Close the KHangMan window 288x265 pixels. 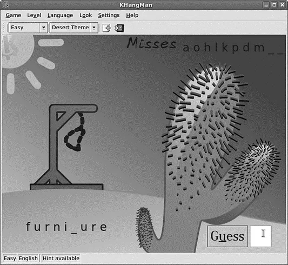click(282, 5)
